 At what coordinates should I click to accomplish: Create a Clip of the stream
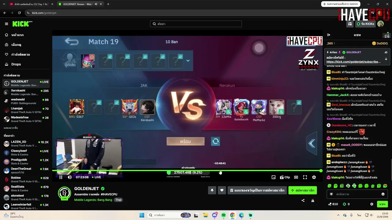pyautogui.click(x=285, y=177)
